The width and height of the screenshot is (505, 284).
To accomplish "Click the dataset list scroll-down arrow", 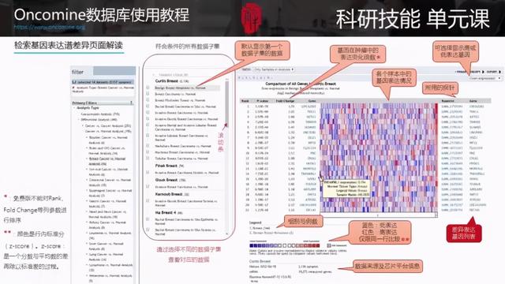I will 227,234.
